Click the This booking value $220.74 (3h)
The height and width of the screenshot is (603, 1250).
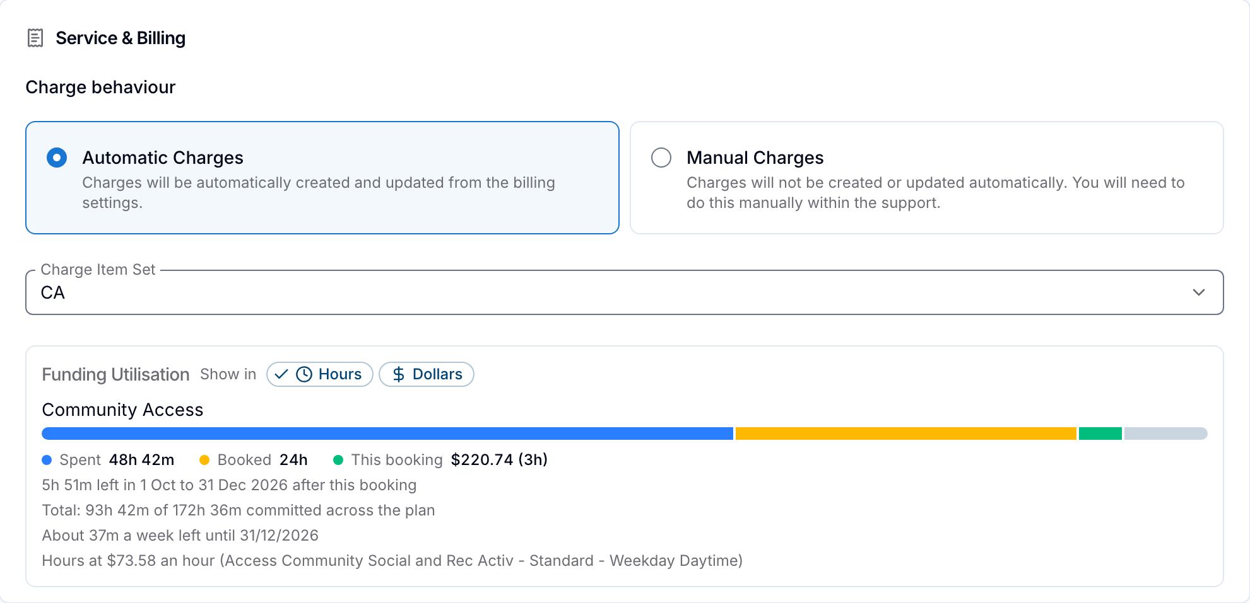pyautogui.click(x=499, y=460)
